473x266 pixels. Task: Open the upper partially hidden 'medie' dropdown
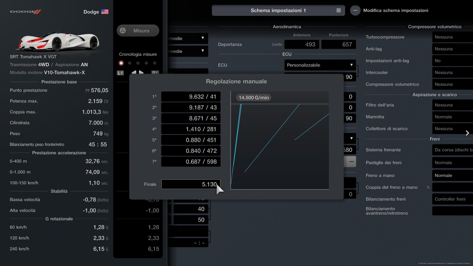[188, 38]
